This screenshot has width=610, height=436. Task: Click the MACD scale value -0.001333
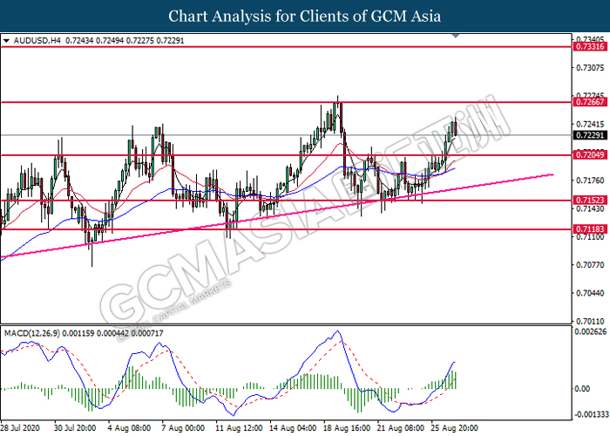(x=591, y=414)
